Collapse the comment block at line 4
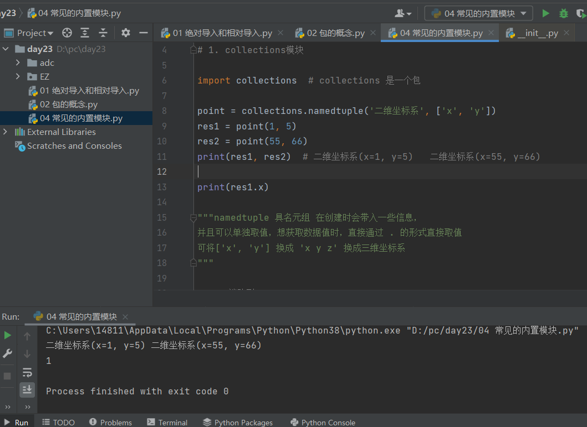This screenshot has width=587, height=427. pos(193,50)
